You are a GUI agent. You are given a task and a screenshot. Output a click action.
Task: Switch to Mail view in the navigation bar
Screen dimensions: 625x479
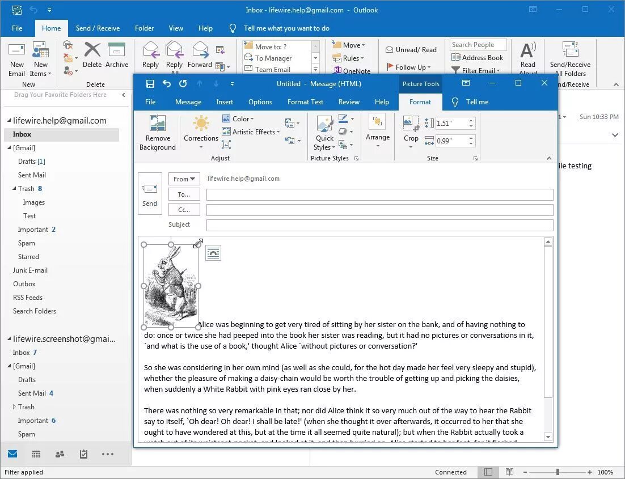pos(12,454)
